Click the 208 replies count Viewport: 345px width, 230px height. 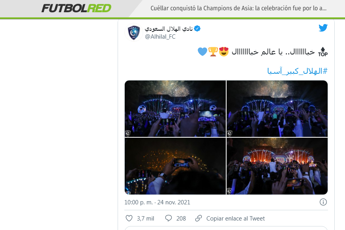click(181, 219)
